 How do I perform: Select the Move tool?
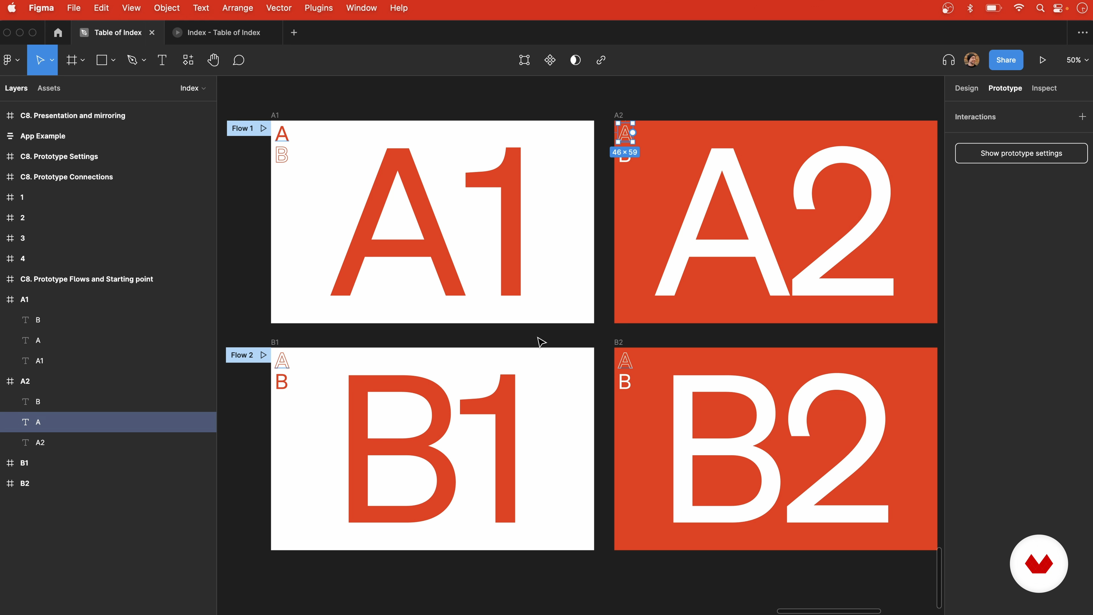(40, 60)
